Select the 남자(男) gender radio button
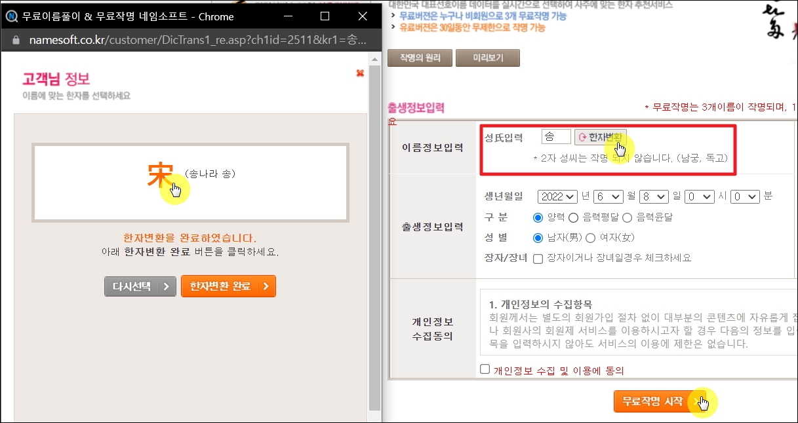The image size is (798, 423). pyautogui.click(x=538, y=238)
